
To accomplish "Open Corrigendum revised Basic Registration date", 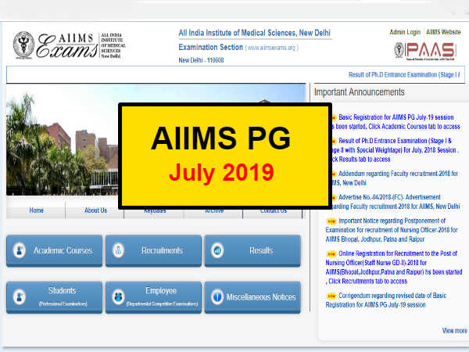I will click(x=386, y=300).
